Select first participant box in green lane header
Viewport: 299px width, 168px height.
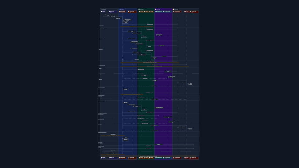point(141,12)
